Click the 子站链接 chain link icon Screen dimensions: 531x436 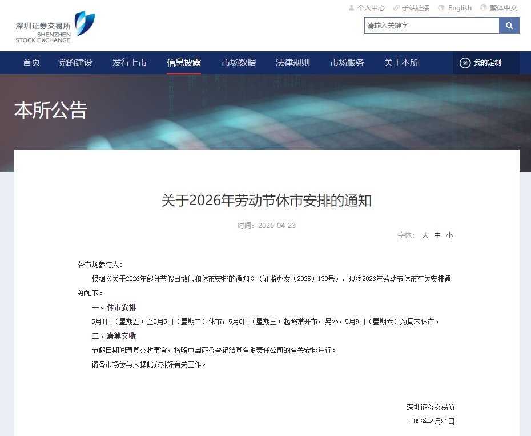point(396,8)
